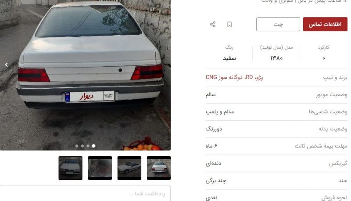351x201 pixels.
Task: Jump to first carousel dot indicator
Action: point(77,146)
